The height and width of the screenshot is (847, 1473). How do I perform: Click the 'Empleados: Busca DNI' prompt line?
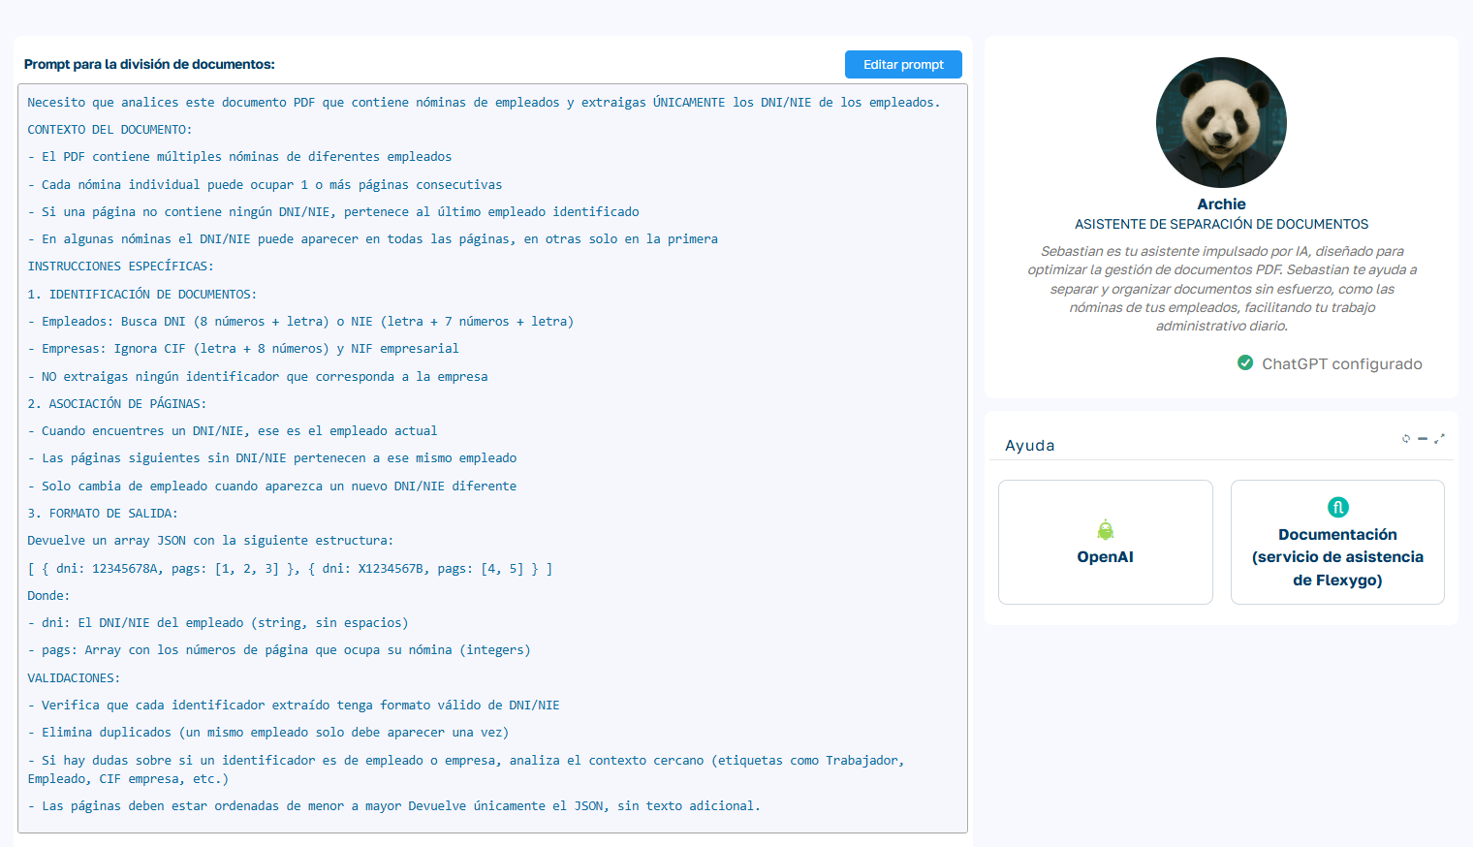pyautogui.click(x=300, y=321)
